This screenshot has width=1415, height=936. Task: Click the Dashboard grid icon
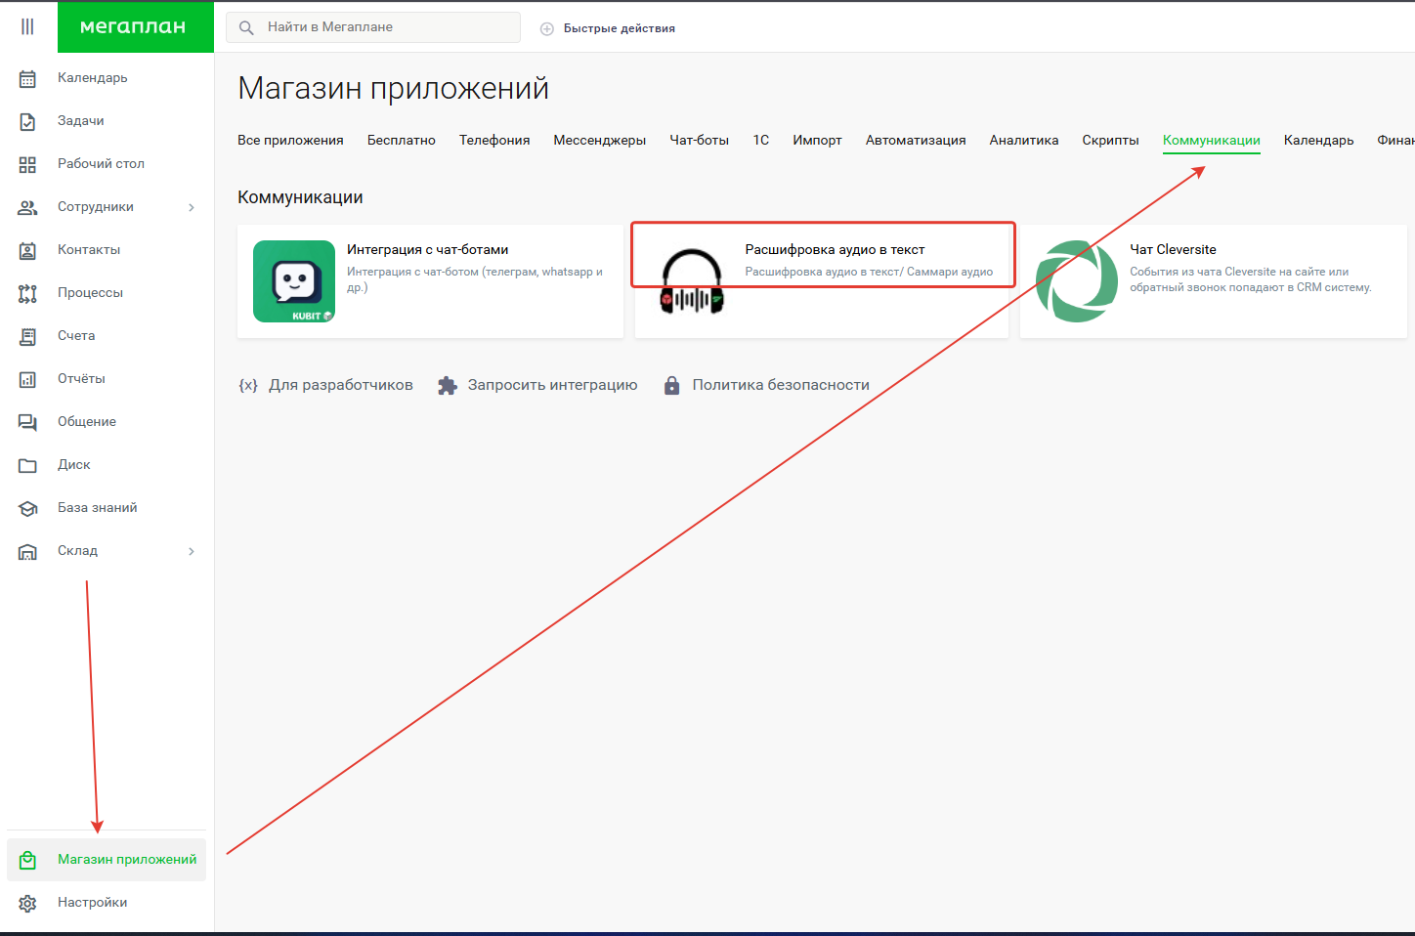pyautogui.click(x=27, y=164)
